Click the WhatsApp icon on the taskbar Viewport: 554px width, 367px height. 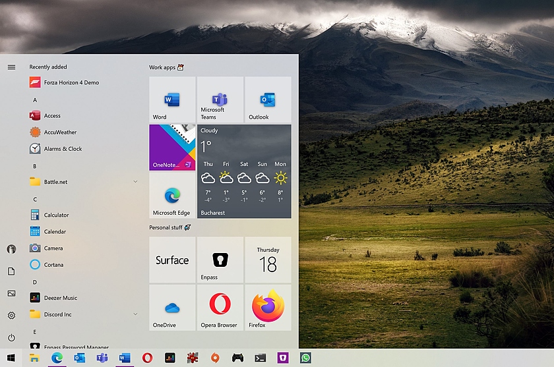pyautogui.click(x=305, y=358)
